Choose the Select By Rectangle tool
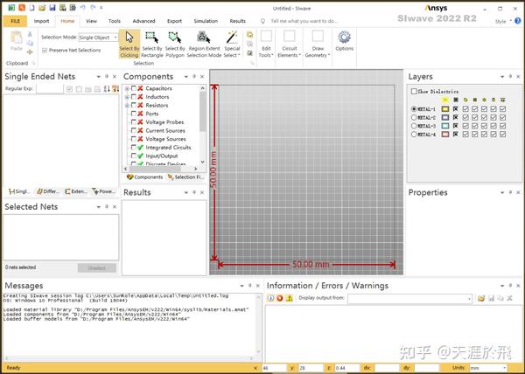Screen dimensions: 525x374 (x=152, y=44)
